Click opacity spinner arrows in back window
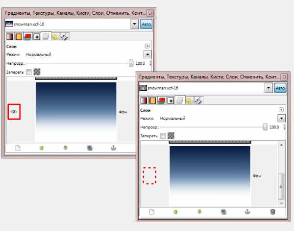This screenshot has height=231, width=294. [150, 63]
